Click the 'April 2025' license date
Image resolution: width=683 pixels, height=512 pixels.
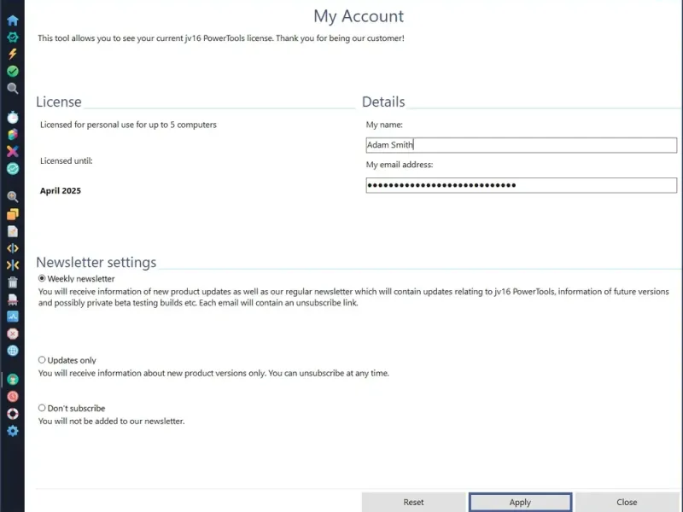coord(61,190)
